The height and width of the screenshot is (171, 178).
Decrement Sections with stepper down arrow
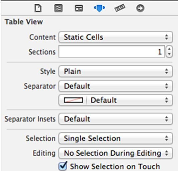click(x=169, y=54)
